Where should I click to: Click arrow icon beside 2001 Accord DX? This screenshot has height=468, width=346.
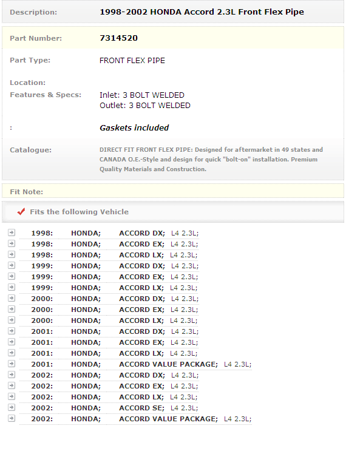click(12, 331)
